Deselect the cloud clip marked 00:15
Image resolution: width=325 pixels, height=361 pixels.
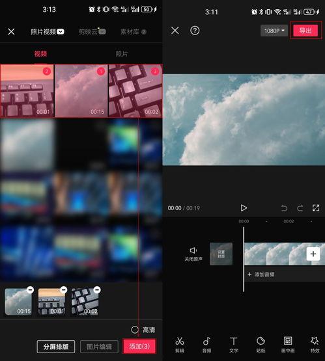81,90
